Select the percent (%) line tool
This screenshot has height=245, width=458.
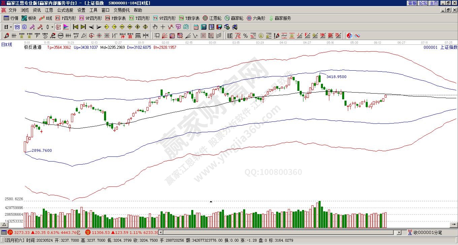click(x=245, y=36)
